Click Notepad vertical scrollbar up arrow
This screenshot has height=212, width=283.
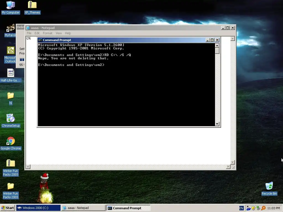pos(233,39)
